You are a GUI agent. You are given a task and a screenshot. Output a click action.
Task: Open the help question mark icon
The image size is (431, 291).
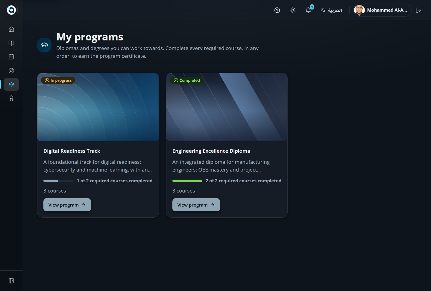pyautogui.click(x=277, y=10)
